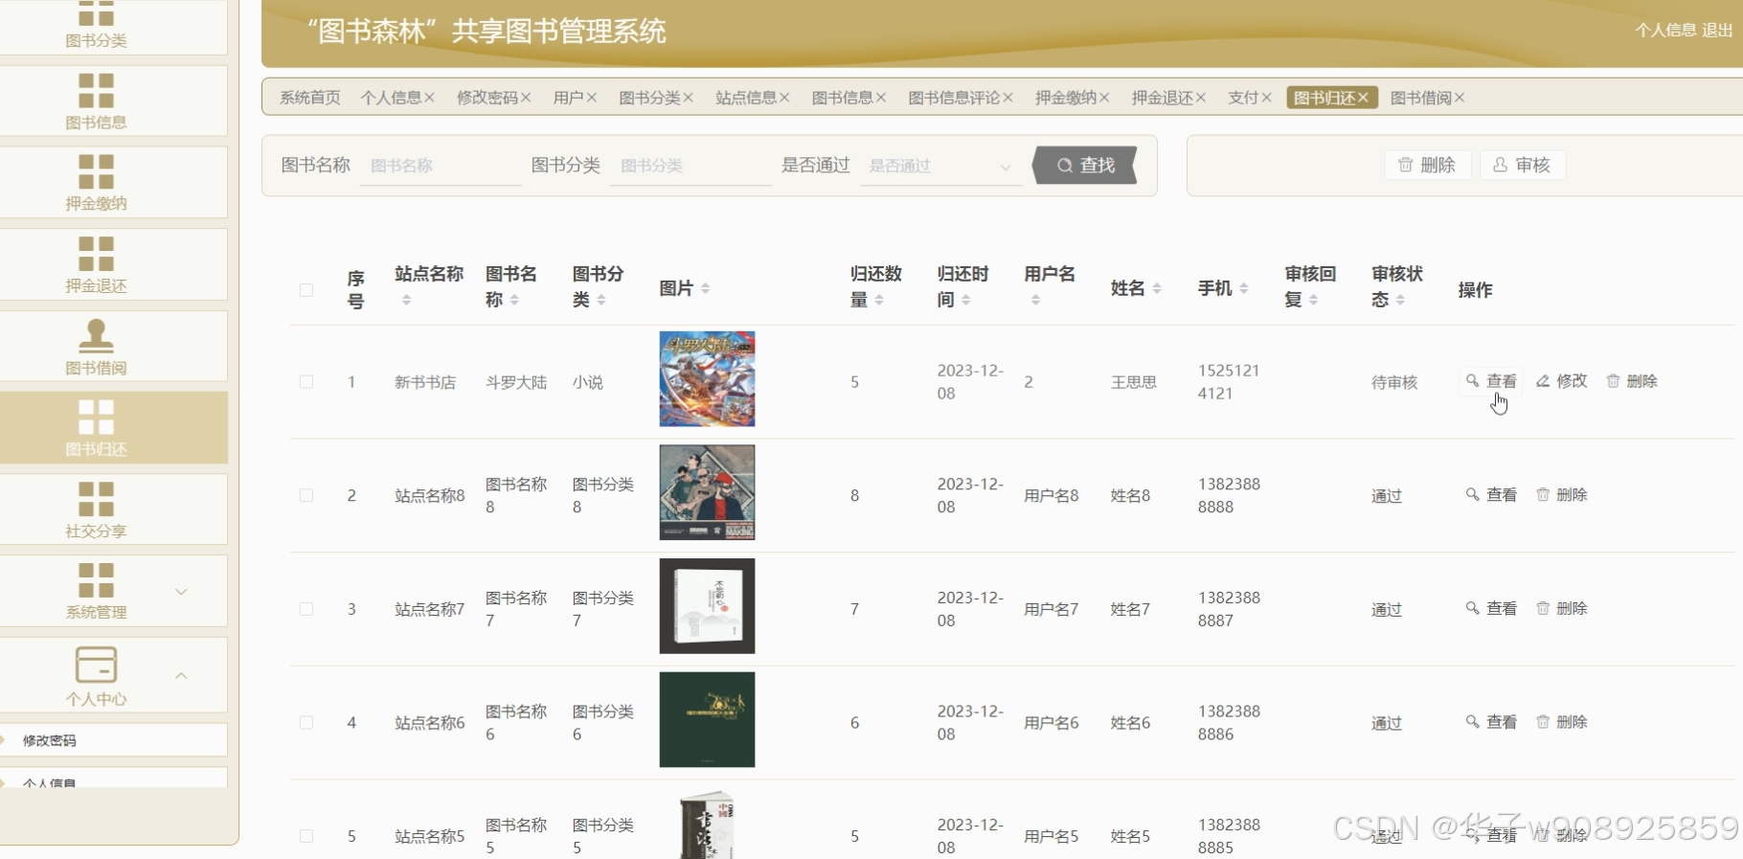
Task: Expand the 系统管理 sidebar menu
Action: (181, 592)
